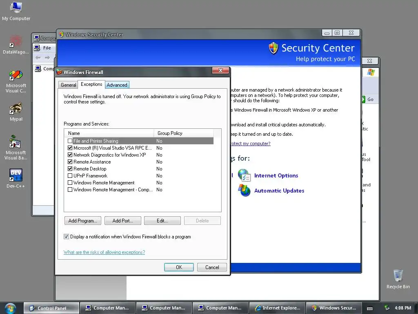Click the Windows Start orb
The image size is (418, 314).
(10, 308)
